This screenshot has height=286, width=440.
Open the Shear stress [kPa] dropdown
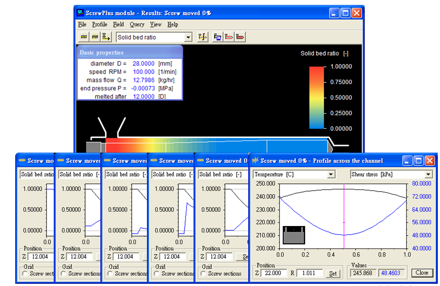click(x=428, y=175)
